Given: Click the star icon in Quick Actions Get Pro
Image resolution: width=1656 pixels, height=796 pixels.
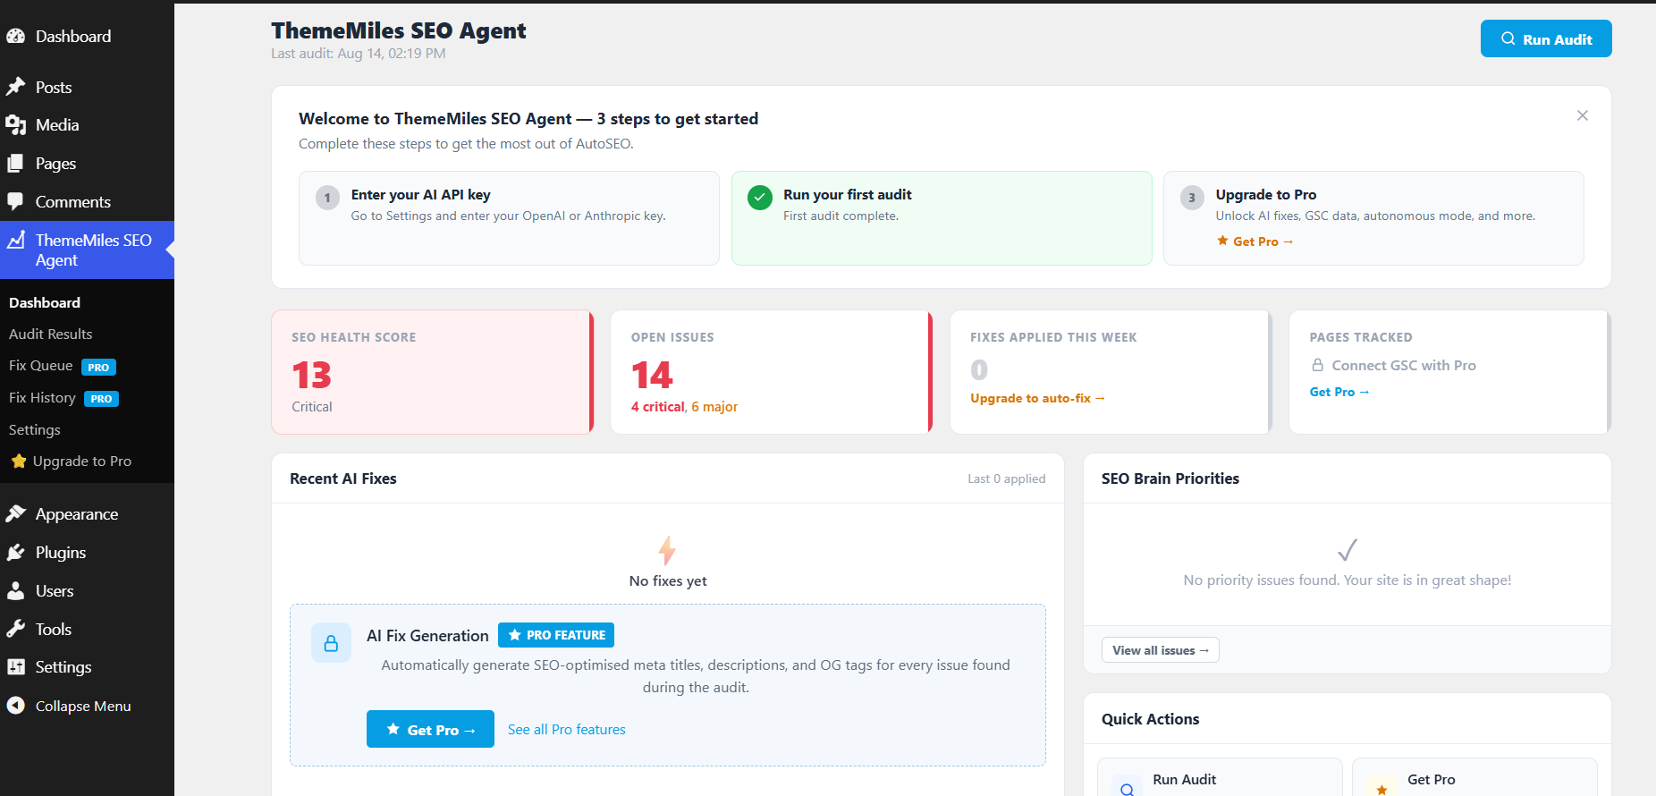Looking at the screenshot, I should click(x=1381, y=789).
